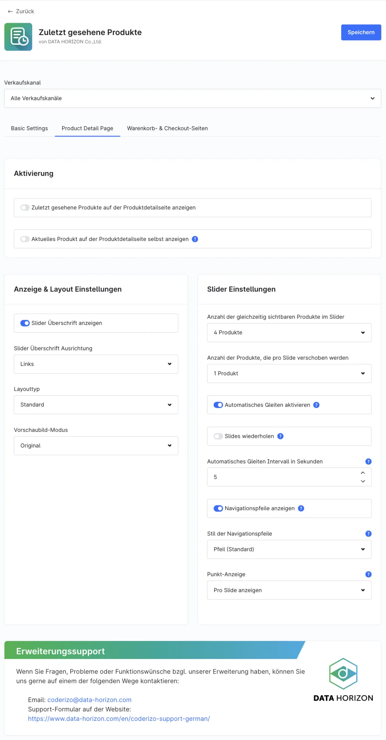This screenshot has height=740, width=386.
Task: Click the Zuletzt gesehene Produkte app icon
Action: [x=18, y=37]
